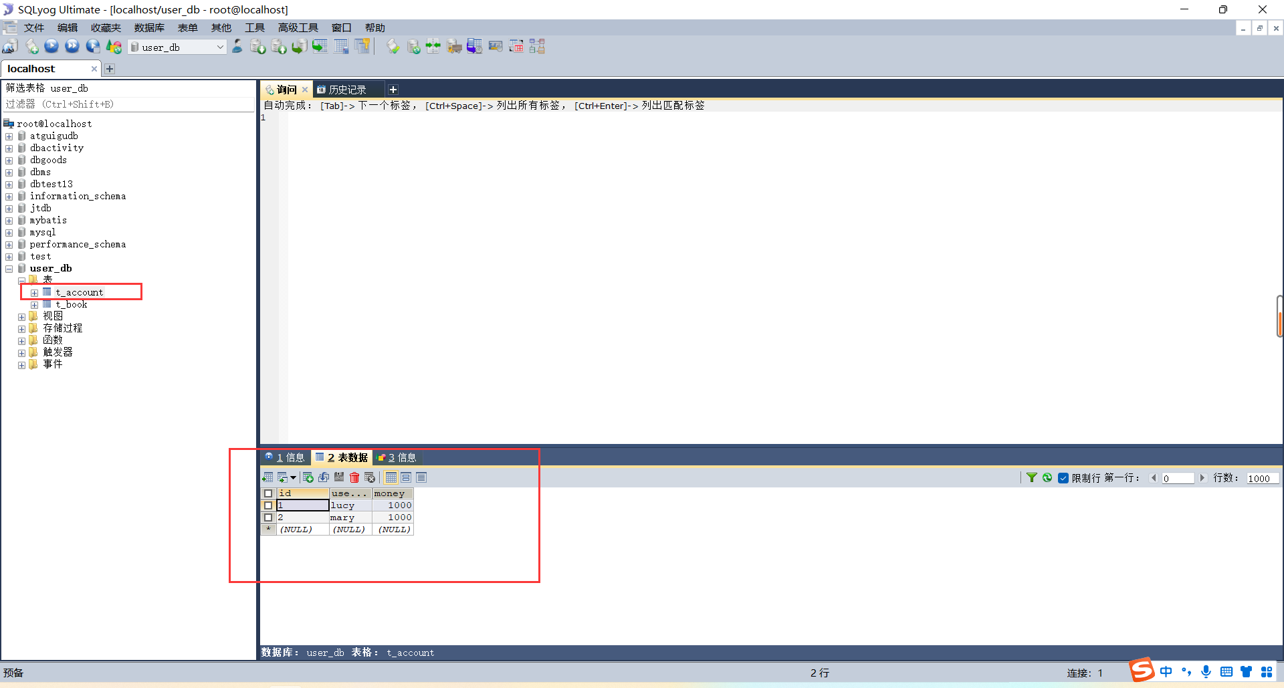This screenshot has width=1284, height=688.
Task: Click the export table data icon
Action: pos(267,477)
